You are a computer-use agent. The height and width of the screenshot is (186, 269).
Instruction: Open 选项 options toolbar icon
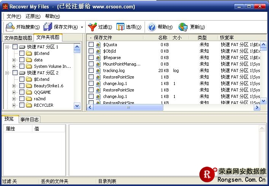pyautogui.click(x=120, y=27)
